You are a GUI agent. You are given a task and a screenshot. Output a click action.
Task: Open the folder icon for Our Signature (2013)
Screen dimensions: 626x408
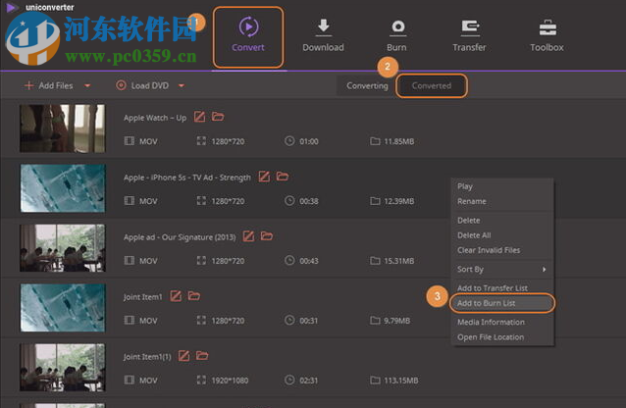[x=267, y=236]
